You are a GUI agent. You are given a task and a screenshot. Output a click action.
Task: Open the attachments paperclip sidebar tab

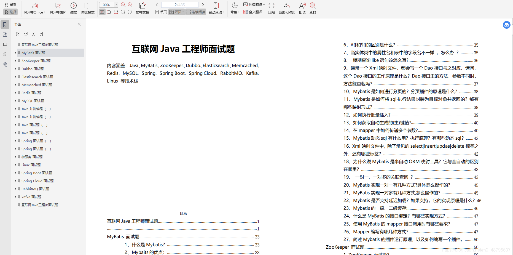tap(5, 54)
